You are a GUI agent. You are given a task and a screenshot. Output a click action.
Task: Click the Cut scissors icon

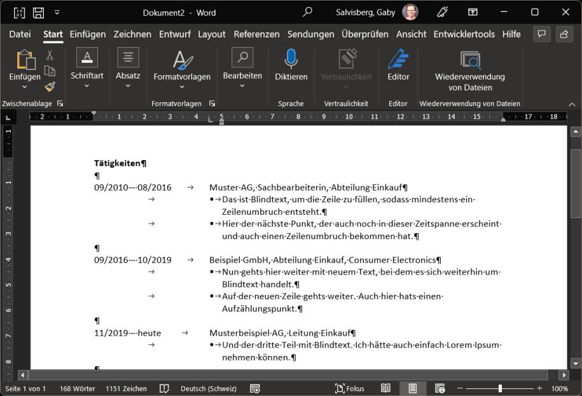pos(50,55)
